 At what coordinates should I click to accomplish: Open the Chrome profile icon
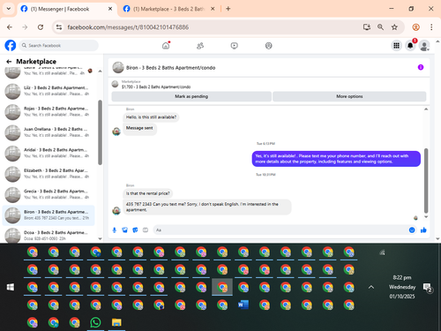[415, 27]
